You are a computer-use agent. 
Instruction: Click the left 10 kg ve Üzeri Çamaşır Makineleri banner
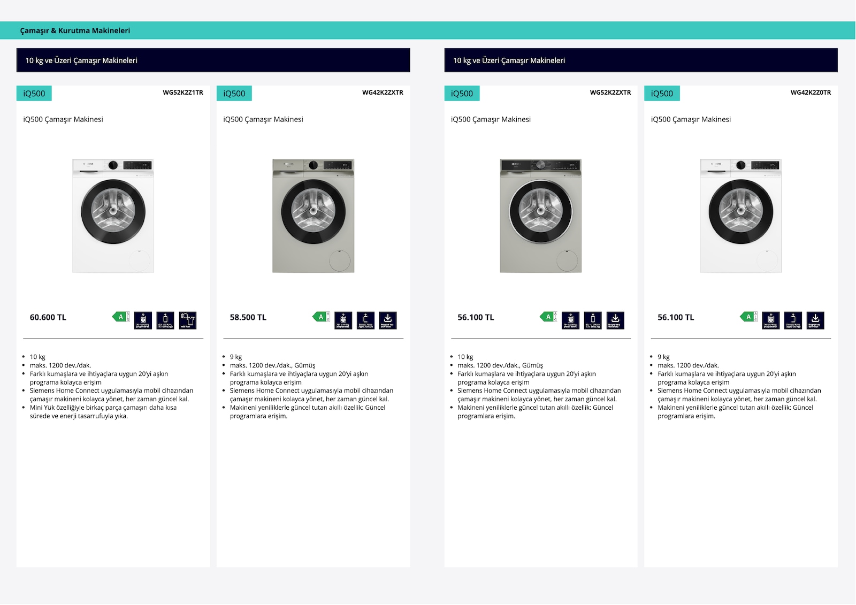213,60
